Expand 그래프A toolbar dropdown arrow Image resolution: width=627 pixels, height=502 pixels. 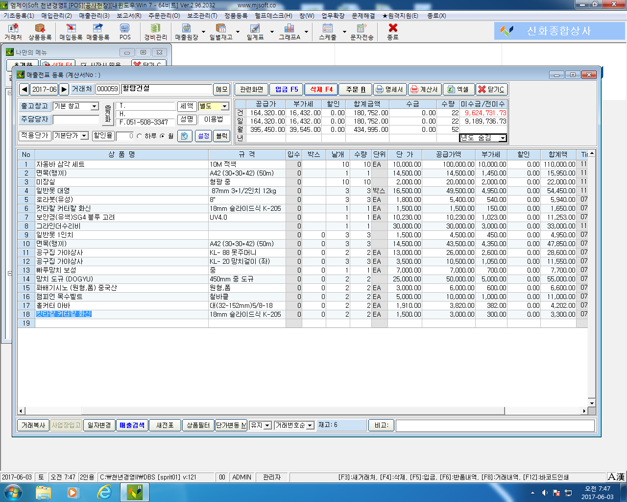click(x=306, y=32)
